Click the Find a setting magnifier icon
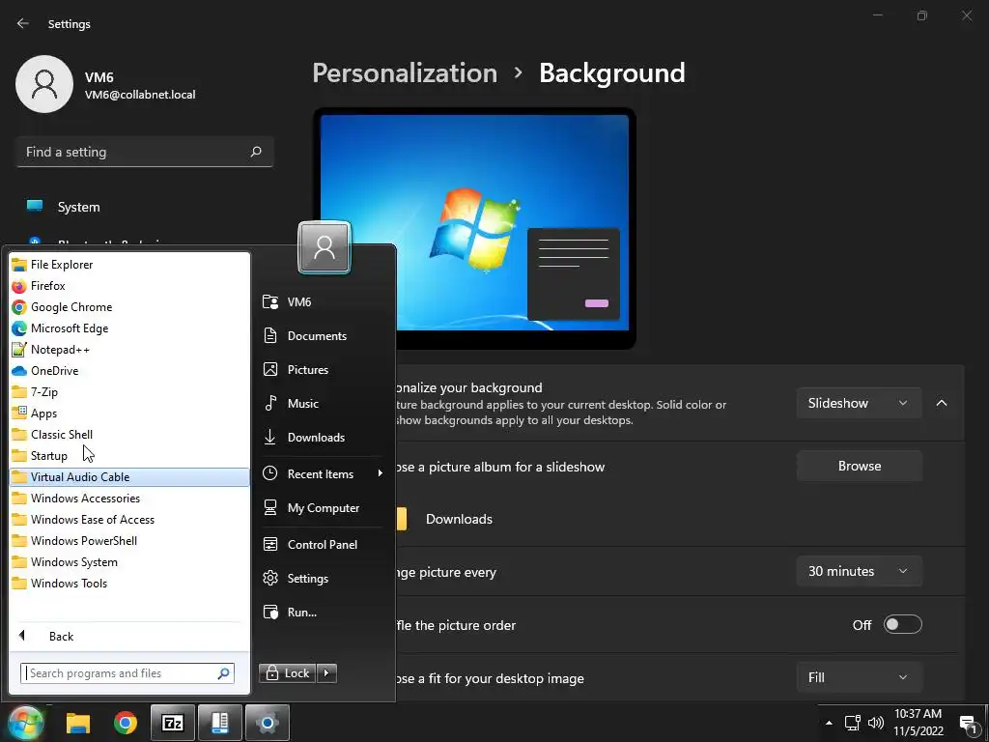989x742 pixels. click(255, 152)
